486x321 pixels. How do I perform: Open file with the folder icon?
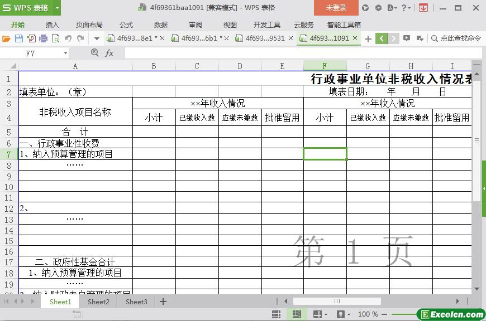coord(6,38)
